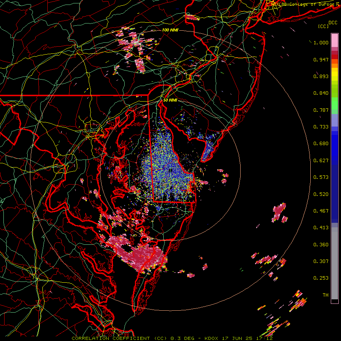Screen dimensions: 341x341
Task: Click the 17:12 timestamp text
Action: [x=264, y=338]
